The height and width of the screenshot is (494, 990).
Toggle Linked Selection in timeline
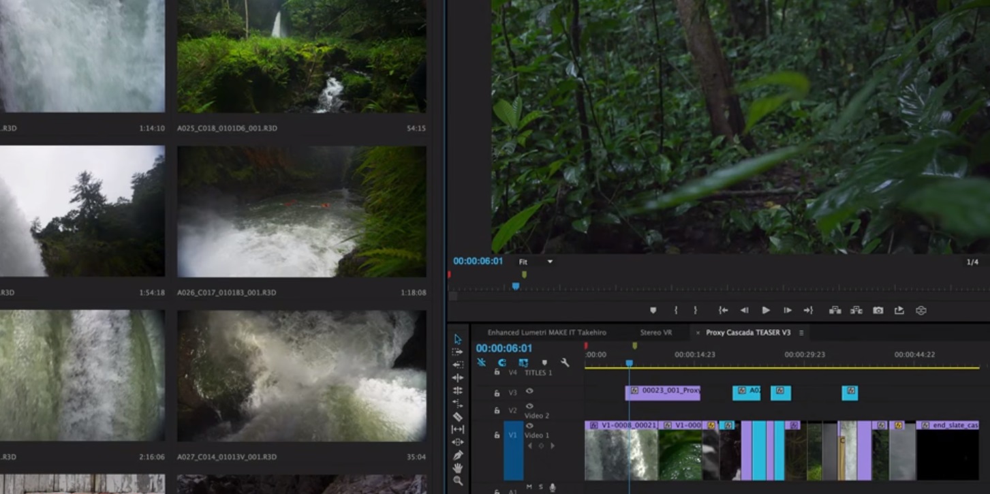pos(523,362)
